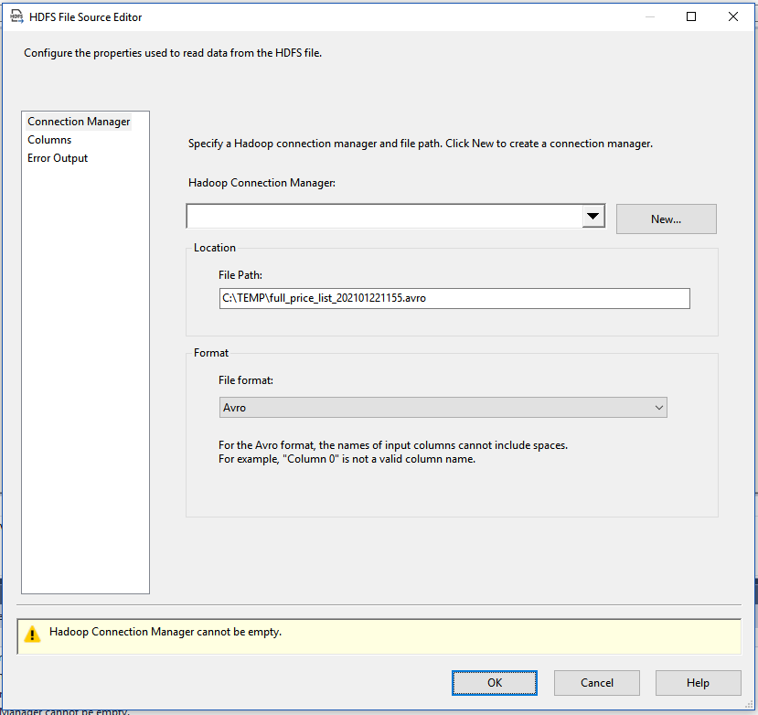Maximize the HDFS File Source Editor window

[x=691, y=16]
